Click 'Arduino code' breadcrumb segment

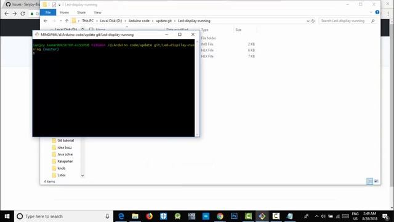[x=139, y=21]
